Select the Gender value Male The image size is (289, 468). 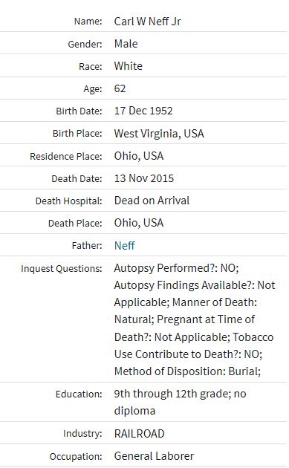(x=126, y=44)
